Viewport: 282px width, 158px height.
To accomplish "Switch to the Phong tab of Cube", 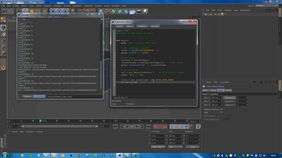I will tap(228, 90).
